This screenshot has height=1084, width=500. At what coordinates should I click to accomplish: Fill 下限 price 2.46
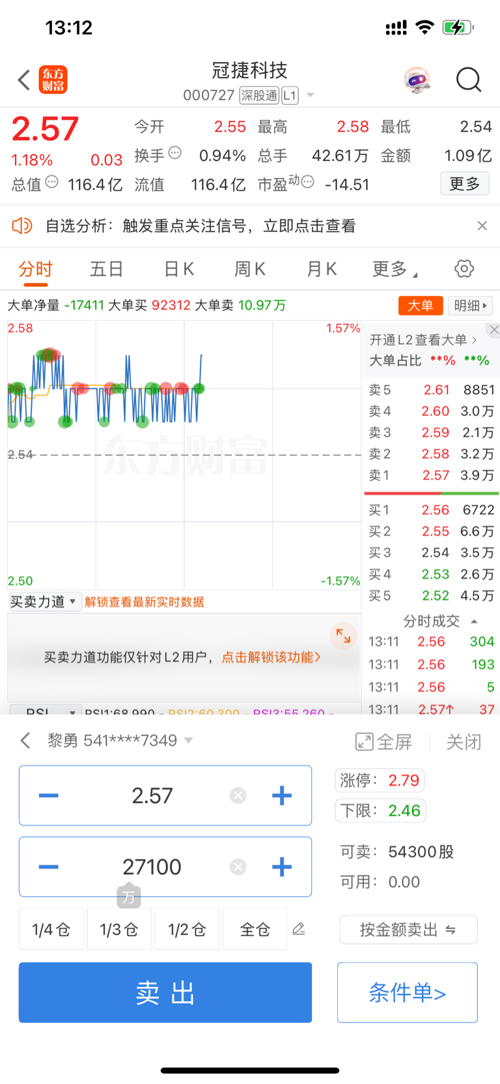(380, 811)
